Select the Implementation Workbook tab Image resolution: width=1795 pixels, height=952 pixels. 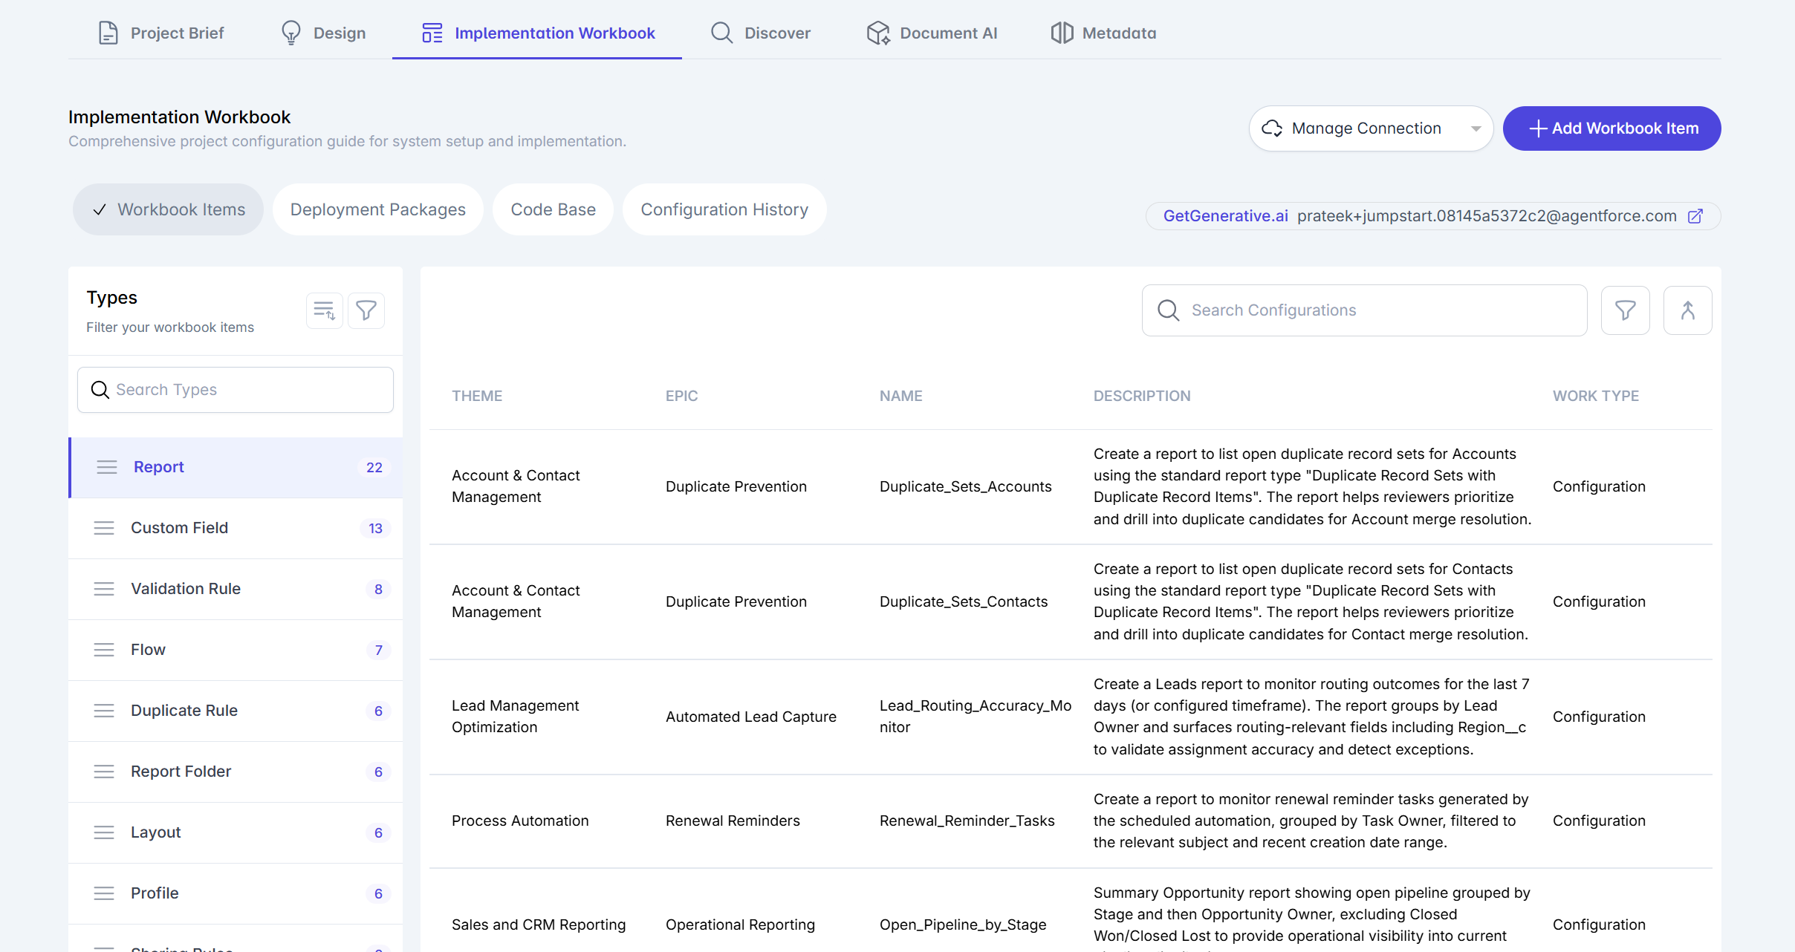[537, 33]
